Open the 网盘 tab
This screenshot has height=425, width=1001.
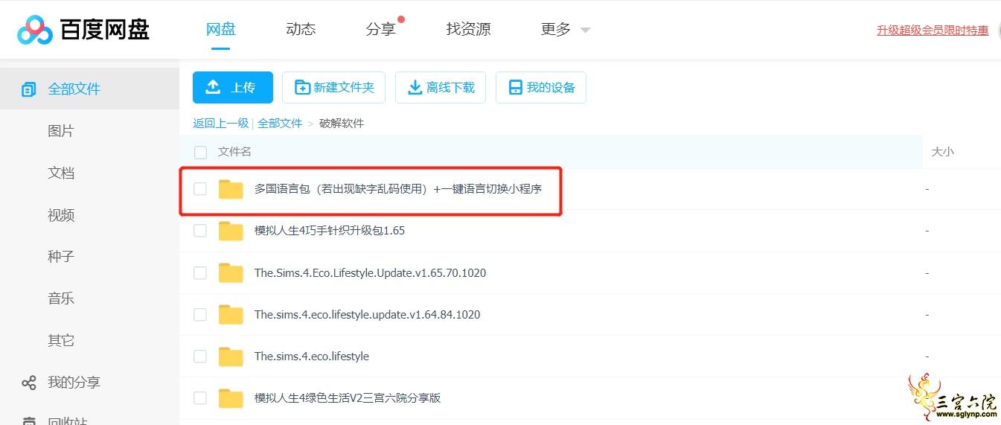click(x=221, y=29)
